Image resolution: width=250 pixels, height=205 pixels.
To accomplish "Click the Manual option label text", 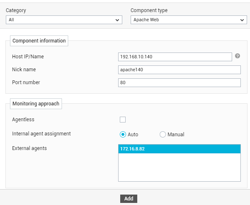I will [x=176, y=135].
